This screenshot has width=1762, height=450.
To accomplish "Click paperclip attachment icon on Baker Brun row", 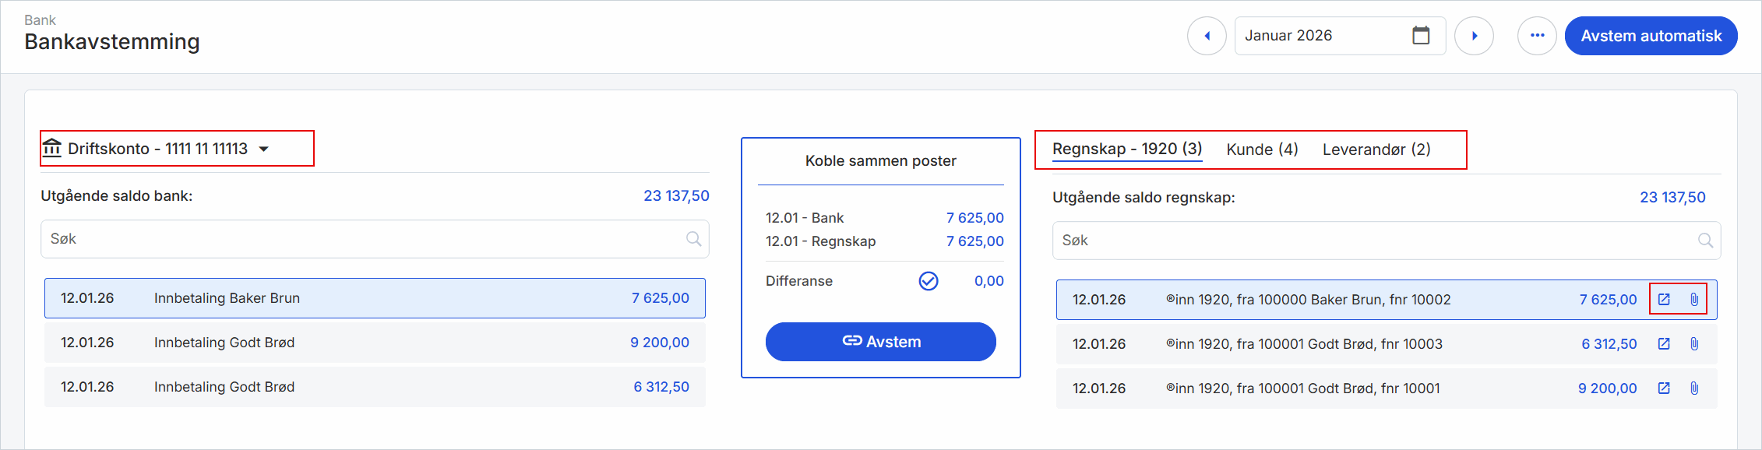I will pyautogui.click(x=1695, y=299).
